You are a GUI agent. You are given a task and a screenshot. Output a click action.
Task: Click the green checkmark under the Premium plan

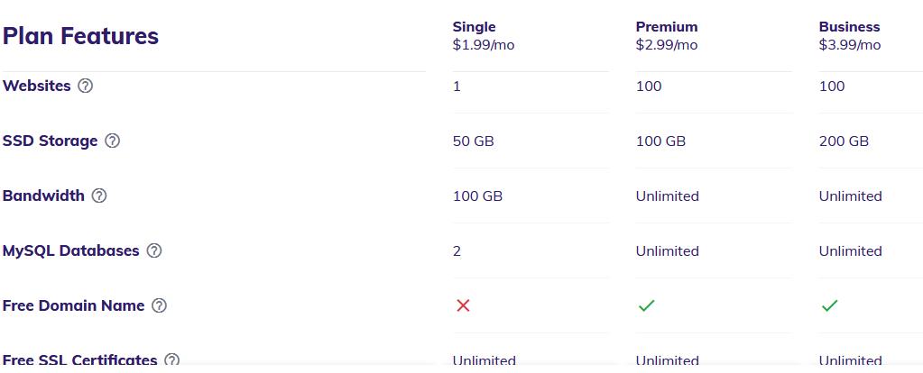click(x=646, y=305)
